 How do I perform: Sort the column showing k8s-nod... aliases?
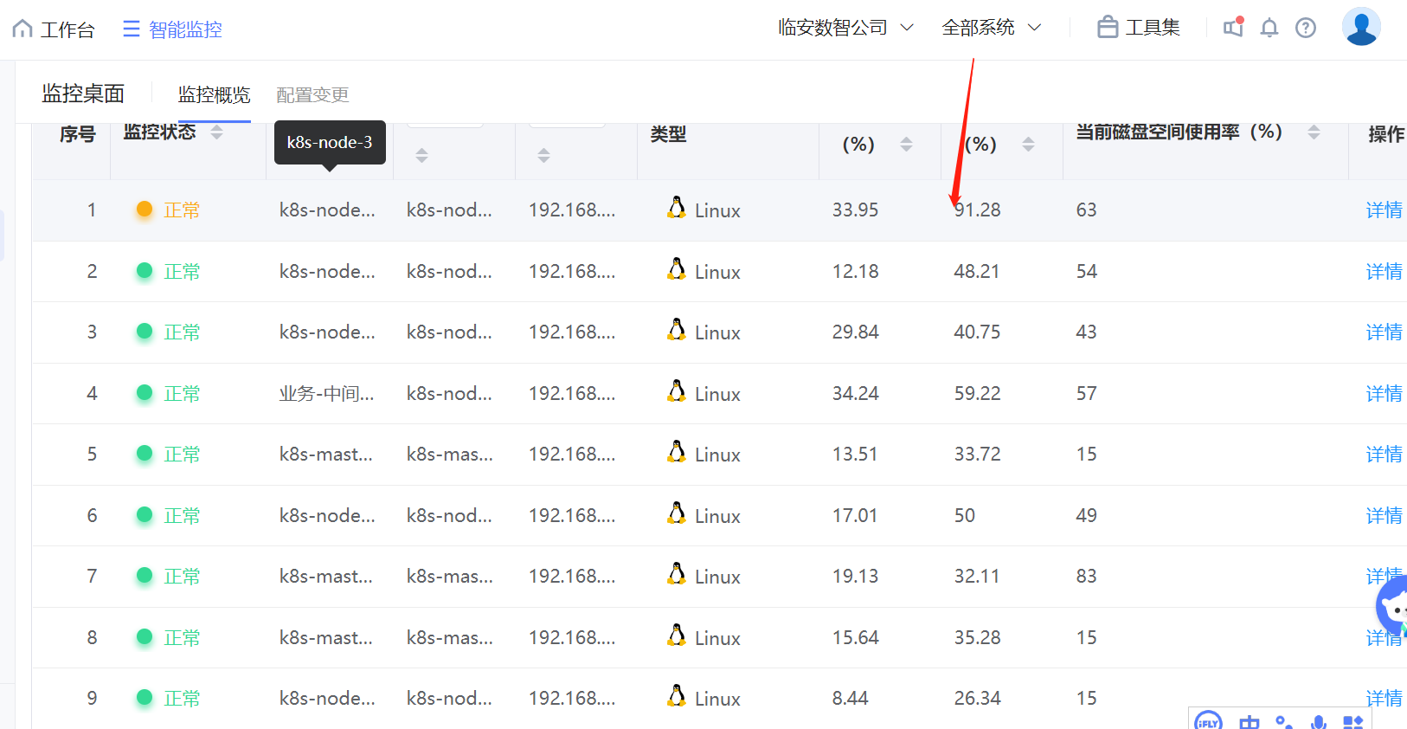[421, 156]
